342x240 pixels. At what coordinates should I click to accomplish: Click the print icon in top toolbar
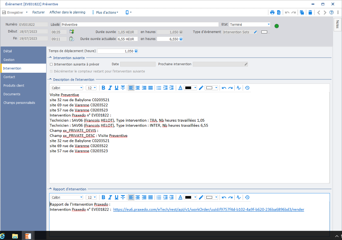click(x=272, y=13)
